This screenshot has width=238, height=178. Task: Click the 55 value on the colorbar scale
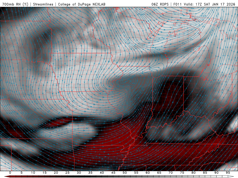(x=136, y=173)
